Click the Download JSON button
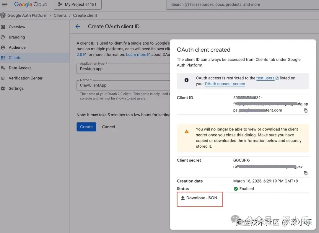The width and height of the screenshot is (319, 233). (200, 198)
